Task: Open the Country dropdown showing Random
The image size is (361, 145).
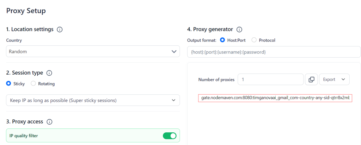Action: 93,51
